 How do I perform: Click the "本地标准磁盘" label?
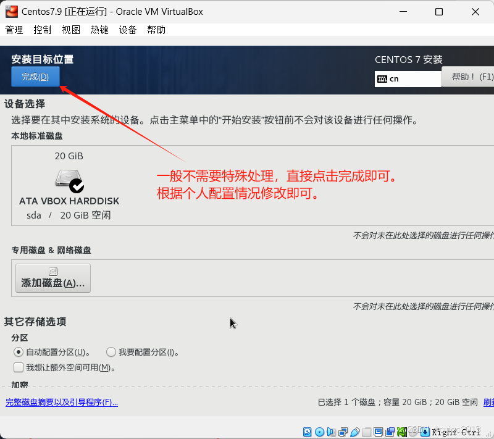37,136
